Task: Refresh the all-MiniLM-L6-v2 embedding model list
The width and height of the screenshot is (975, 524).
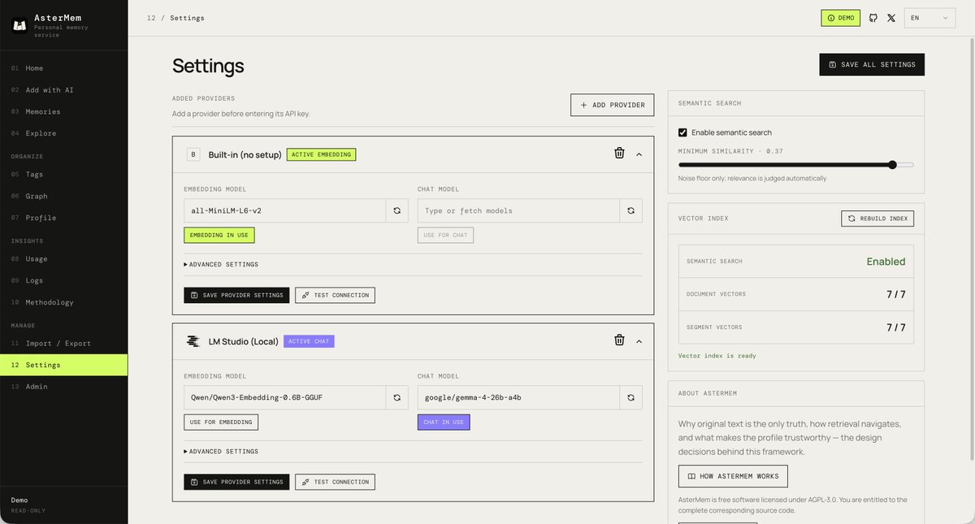Action: 396,210
